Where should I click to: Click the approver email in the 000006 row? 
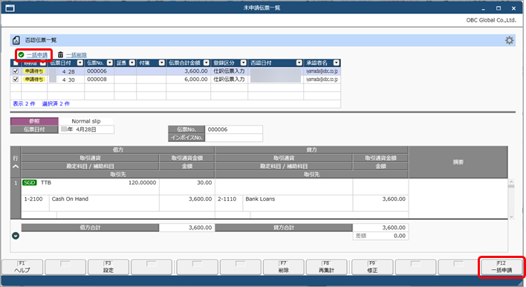pyautogui.click(x=322, y=71)
